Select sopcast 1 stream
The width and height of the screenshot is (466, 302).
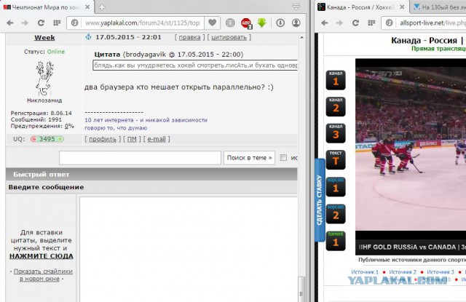[x=336, y=187]
